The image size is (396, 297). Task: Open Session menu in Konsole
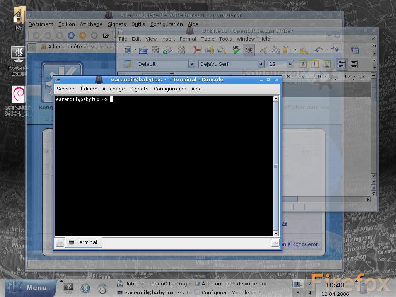(66, 89)
